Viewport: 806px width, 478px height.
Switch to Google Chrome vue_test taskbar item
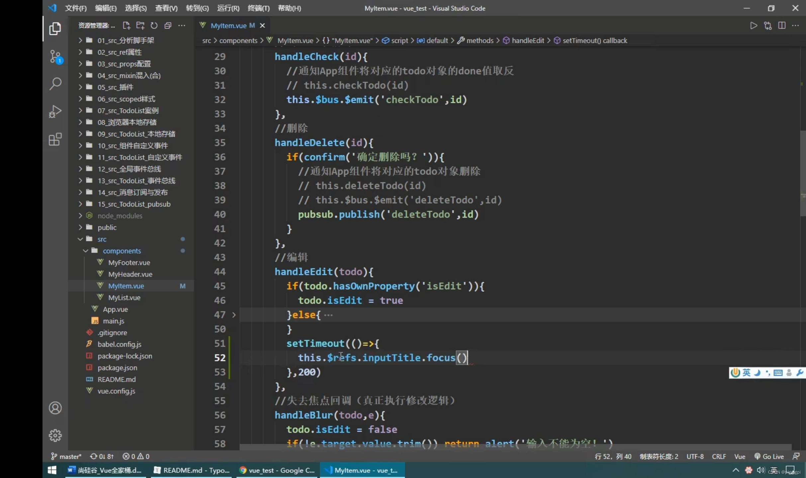(277, 470)
